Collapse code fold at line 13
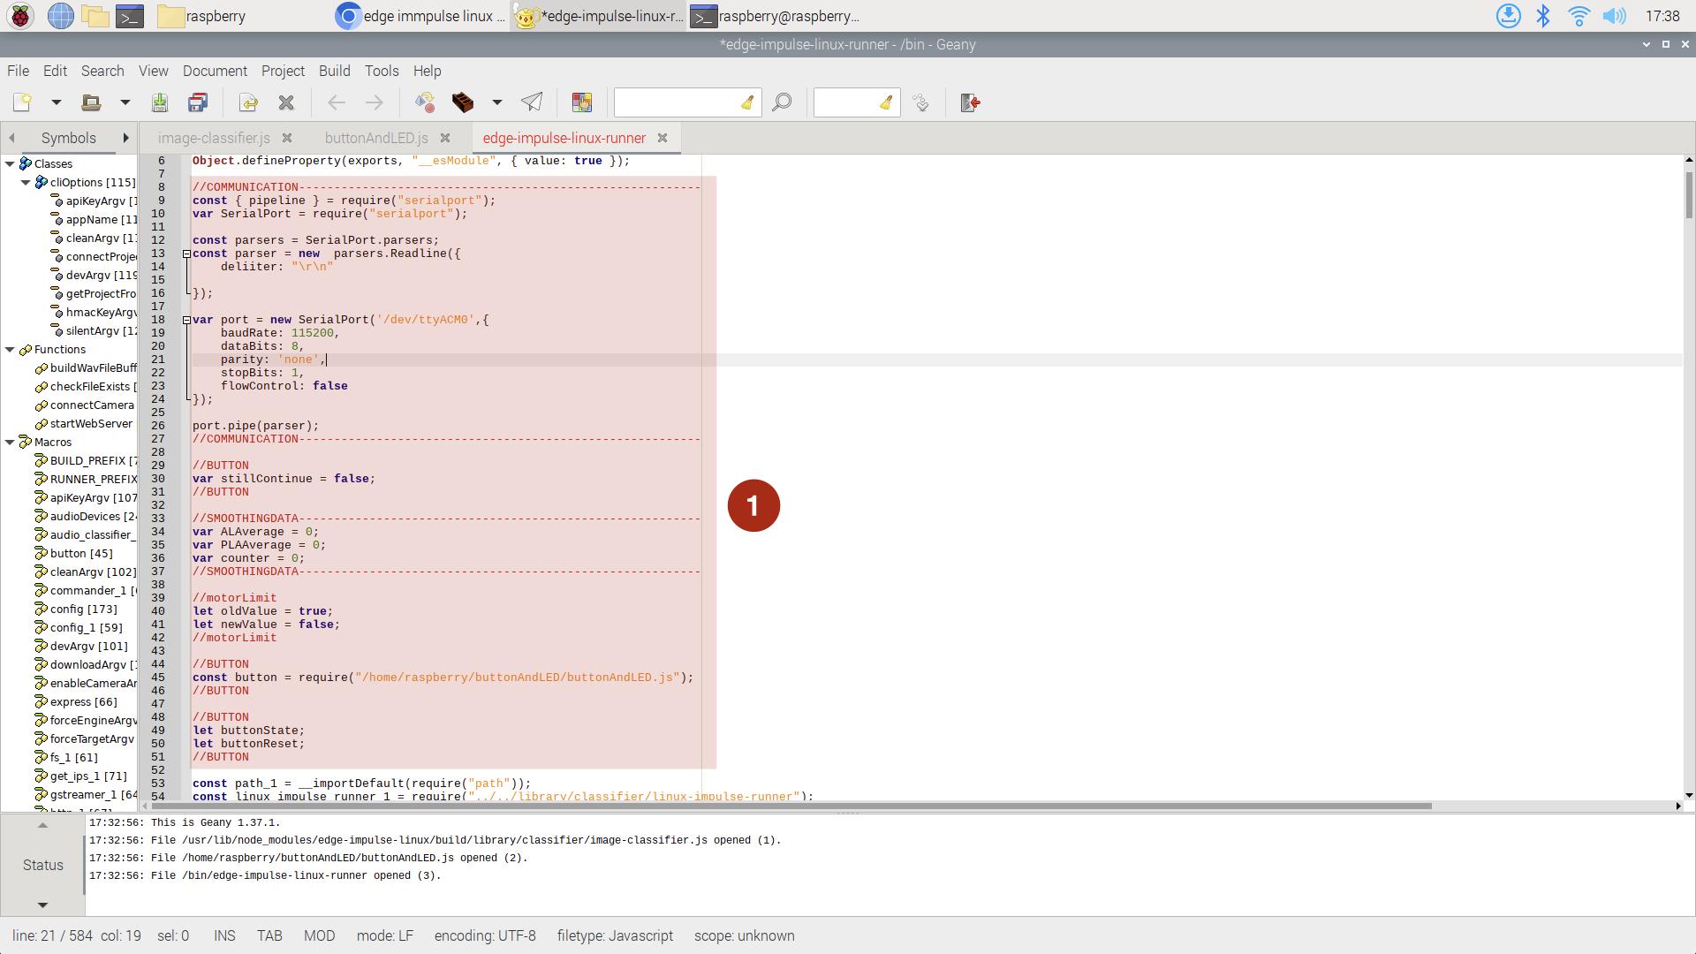Image resolution: width=1696 pixels, height=954 pixels. 186,254
